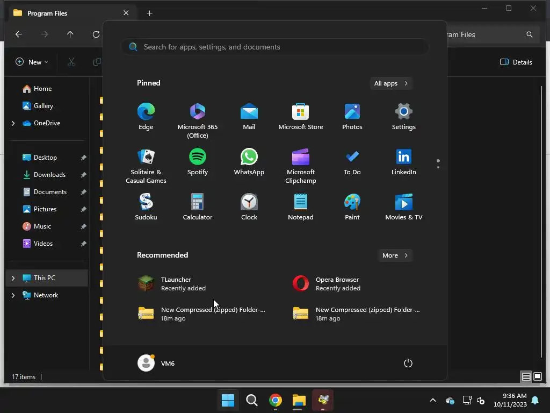Open the bee icon app on taskbar
Viewport: 550px width, 413px height.
tap(323, 400)
